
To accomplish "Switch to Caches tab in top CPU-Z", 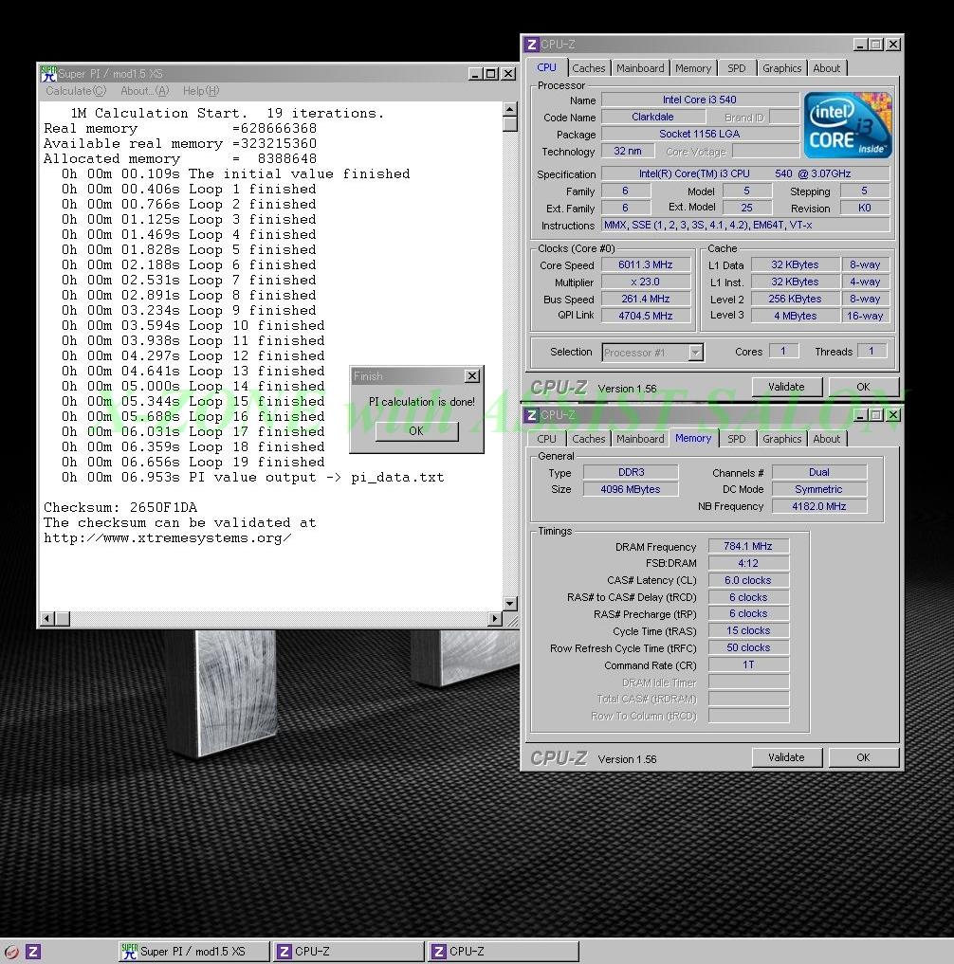I will 588,68.
